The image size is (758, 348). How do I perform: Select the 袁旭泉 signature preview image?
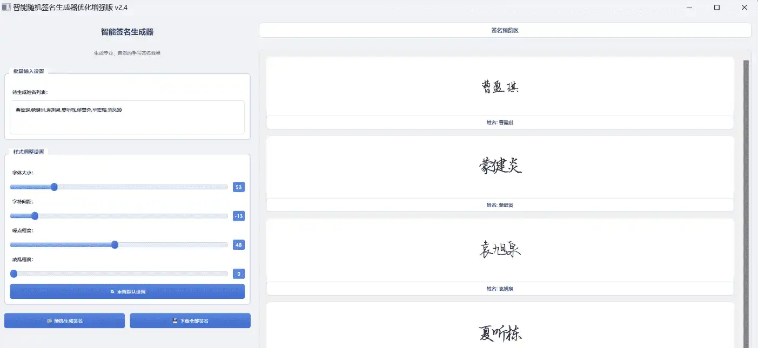500,249
